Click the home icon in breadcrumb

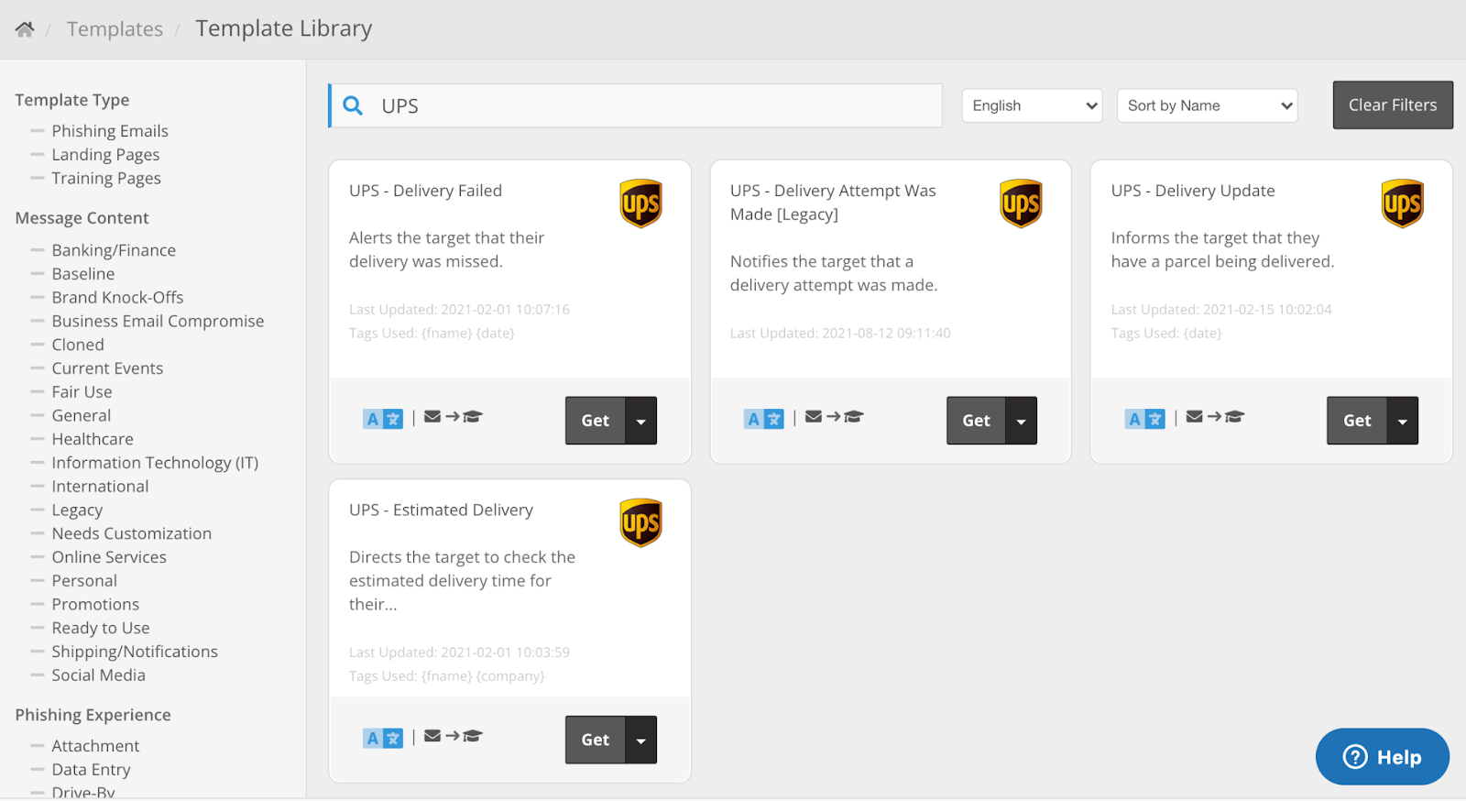(x=25, y=29)
